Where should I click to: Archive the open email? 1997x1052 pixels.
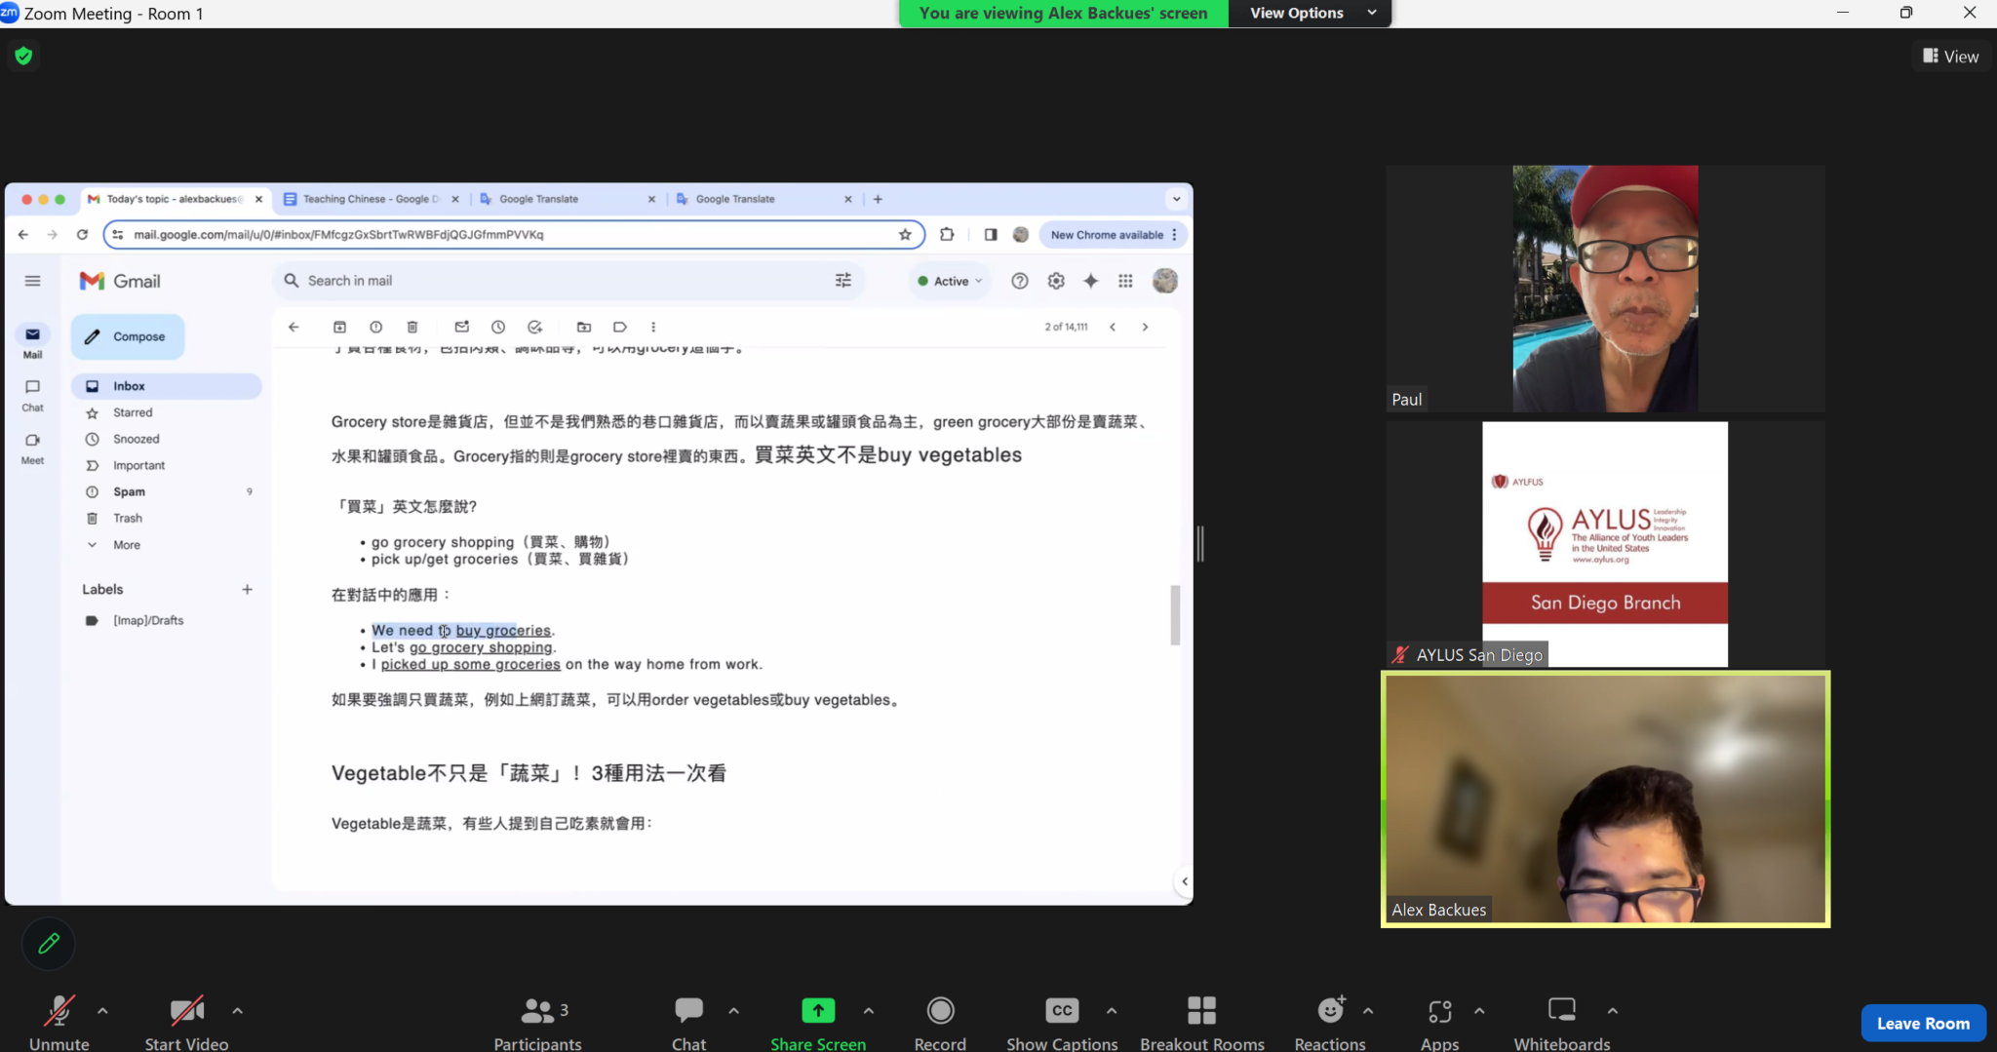coord(339,327)
